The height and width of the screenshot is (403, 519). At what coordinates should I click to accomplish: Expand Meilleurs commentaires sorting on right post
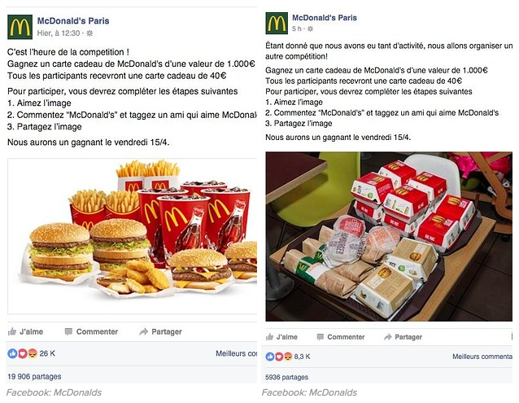[x=482, y=357]
